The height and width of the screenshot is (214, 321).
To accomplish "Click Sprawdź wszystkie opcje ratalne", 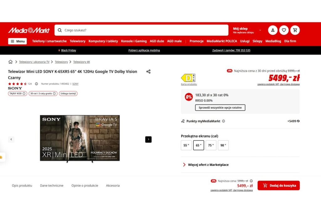I will coord(220,107).
